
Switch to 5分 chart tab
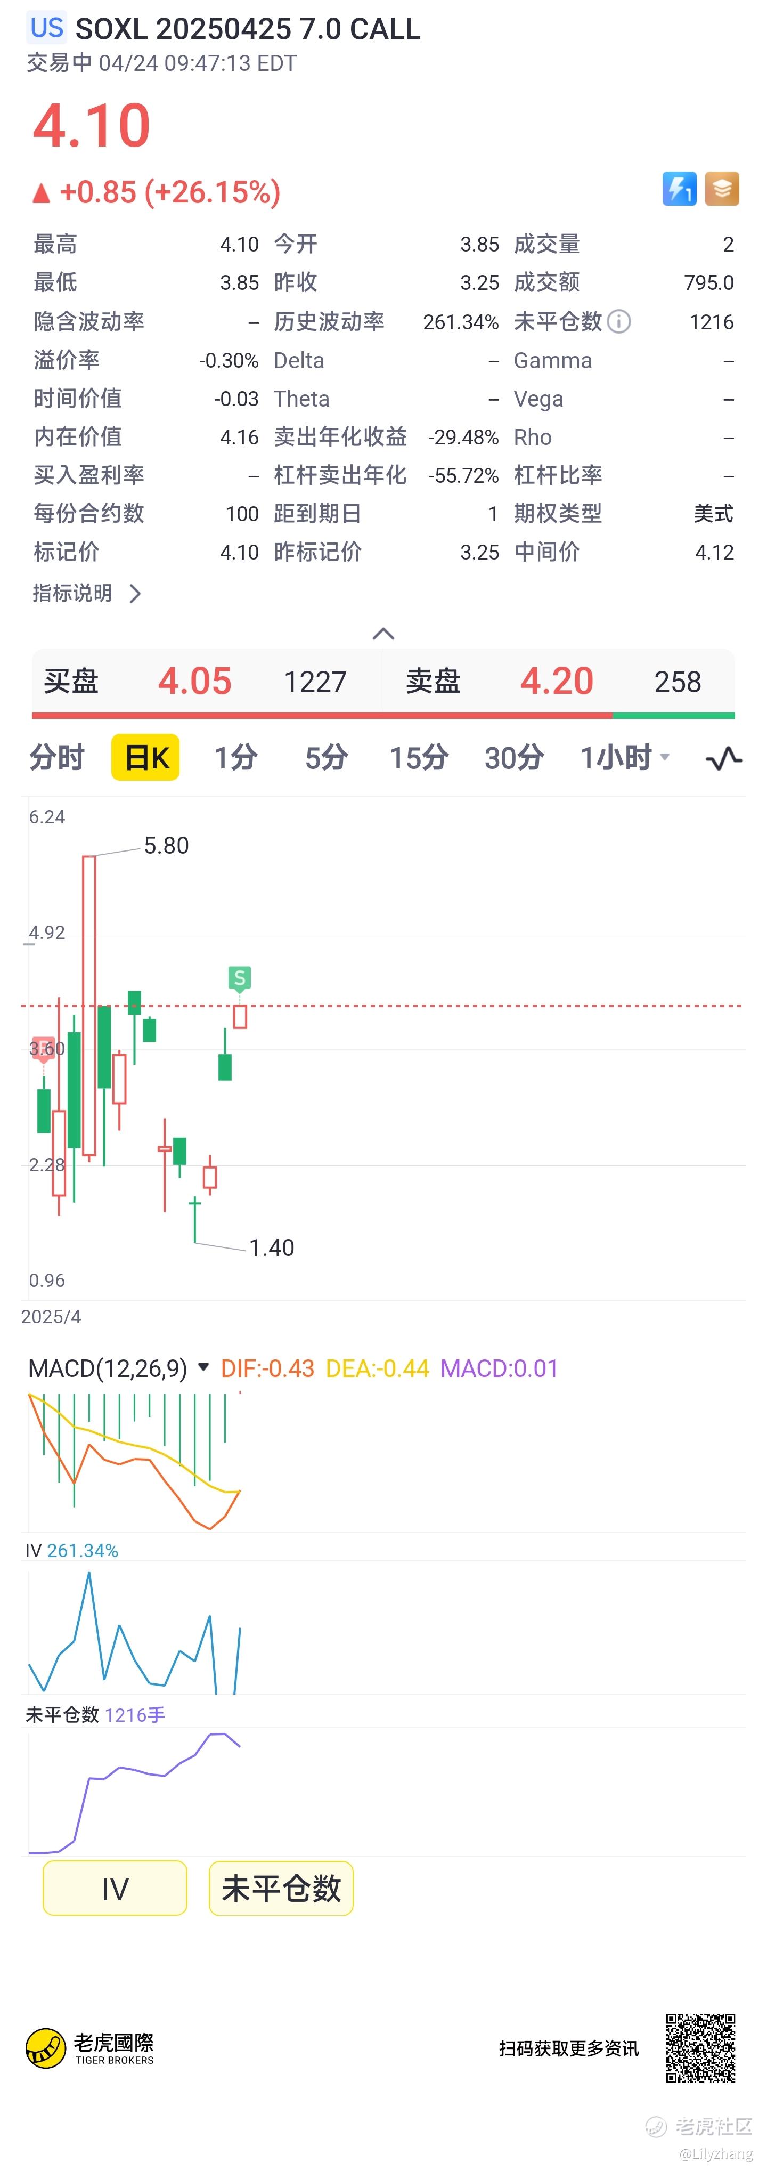(x=327, y=758)
